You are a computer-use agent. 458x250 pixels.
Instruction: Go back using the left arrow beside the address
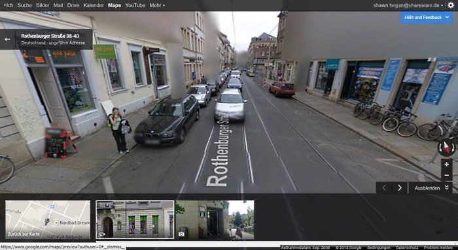coord(7,39)
